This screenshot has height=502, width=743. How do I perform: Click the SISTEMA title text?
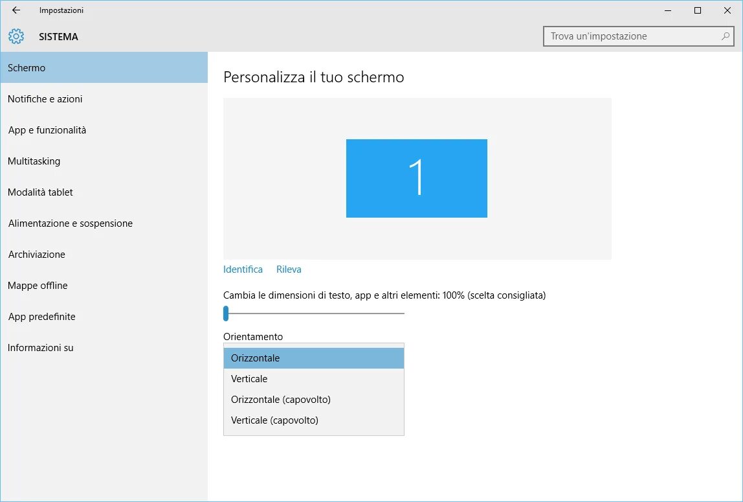tap(58, 36)
